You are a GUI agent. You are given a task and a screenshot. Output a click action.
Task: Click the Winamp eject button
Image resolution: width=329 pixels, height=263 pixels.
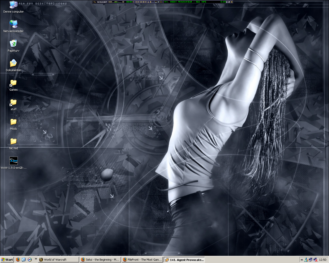point(148,2)
